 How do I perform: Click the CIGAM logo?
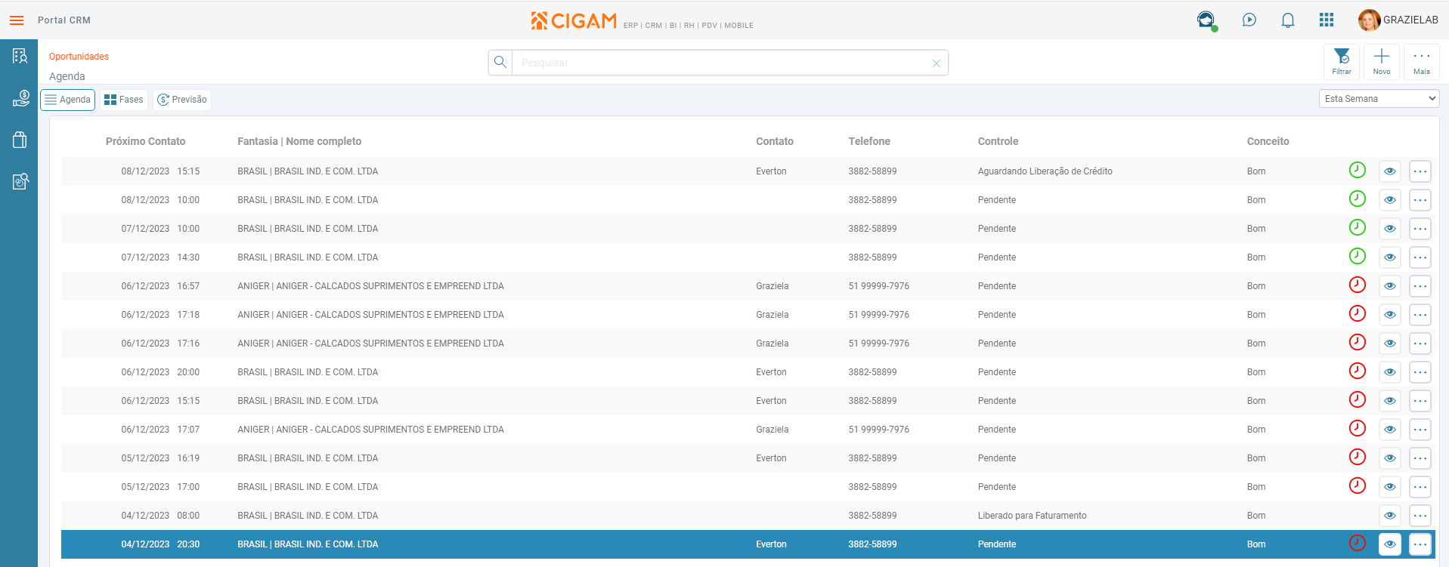[574, 21]
